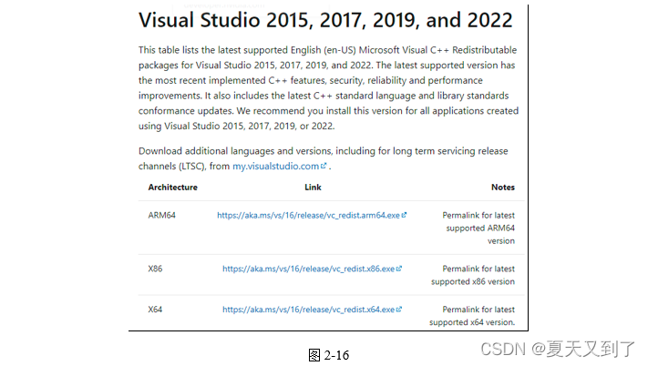The height and width of the screenshot is (366, 648).
Task: Open the X86 vc_redist.x86.exe download link
Action: click(x=308, y=269)
